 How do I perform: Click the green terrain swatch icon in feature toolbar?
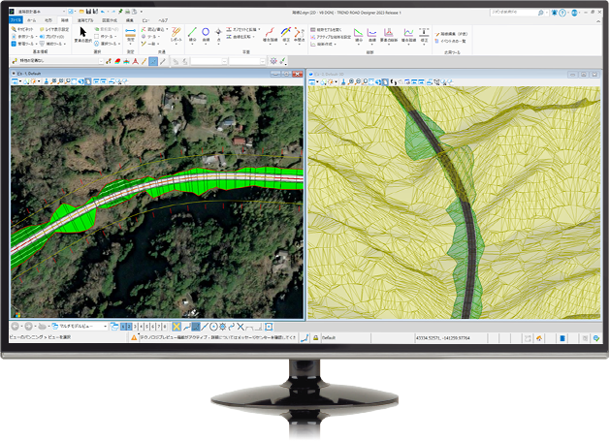point(115,60)
